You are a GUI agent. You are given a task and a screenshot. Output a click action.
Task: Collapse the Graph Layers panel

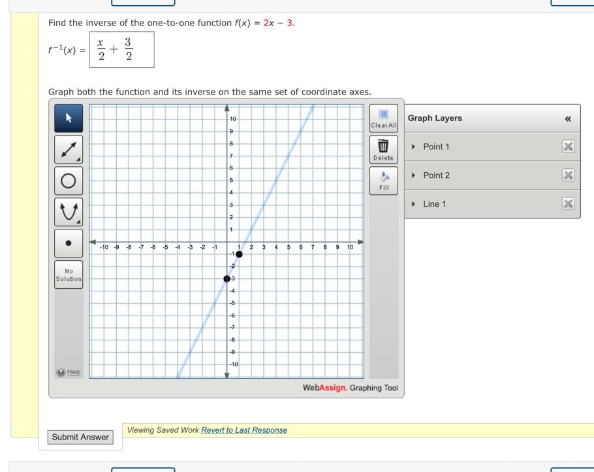tap(569, 119)
